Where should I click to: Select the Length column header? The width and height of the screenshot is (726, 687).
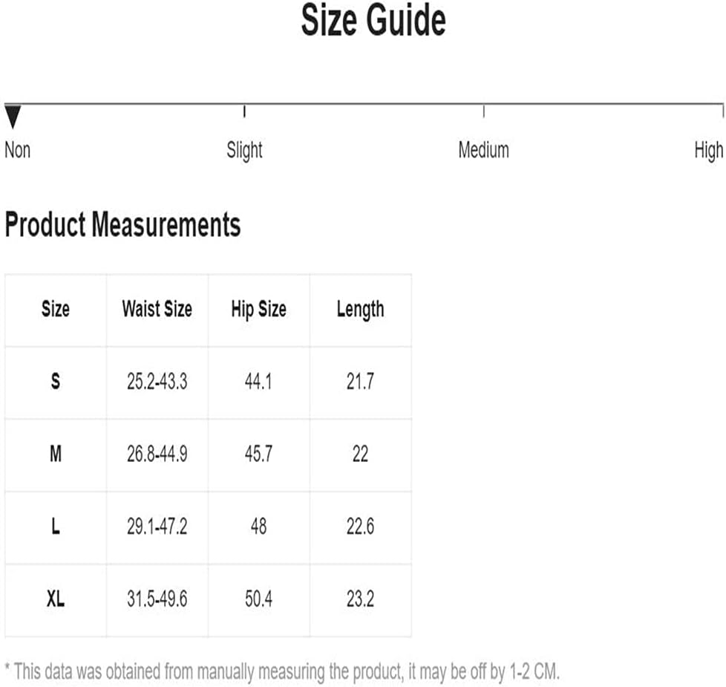[360, 310]
